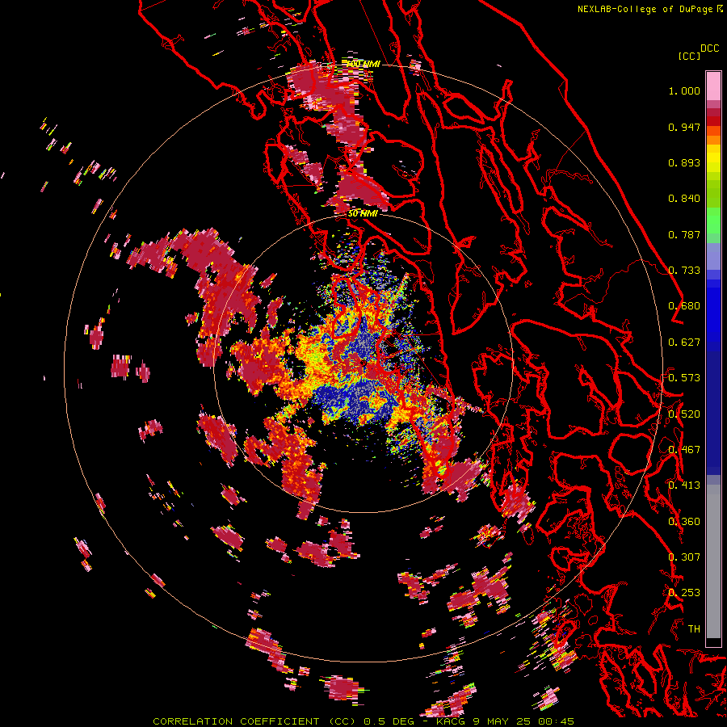Click the DCC label above the color scale
Screen dimensions: 727x727
(710, 48)
